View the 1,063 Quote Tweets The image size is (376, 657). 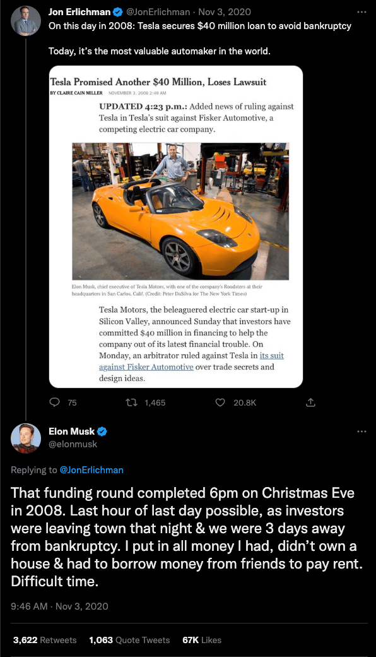(130, 640)
